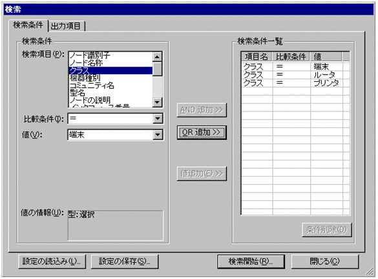Click the 条件削除 button
This screenshot has height=279, width=378.
point(327,230)
